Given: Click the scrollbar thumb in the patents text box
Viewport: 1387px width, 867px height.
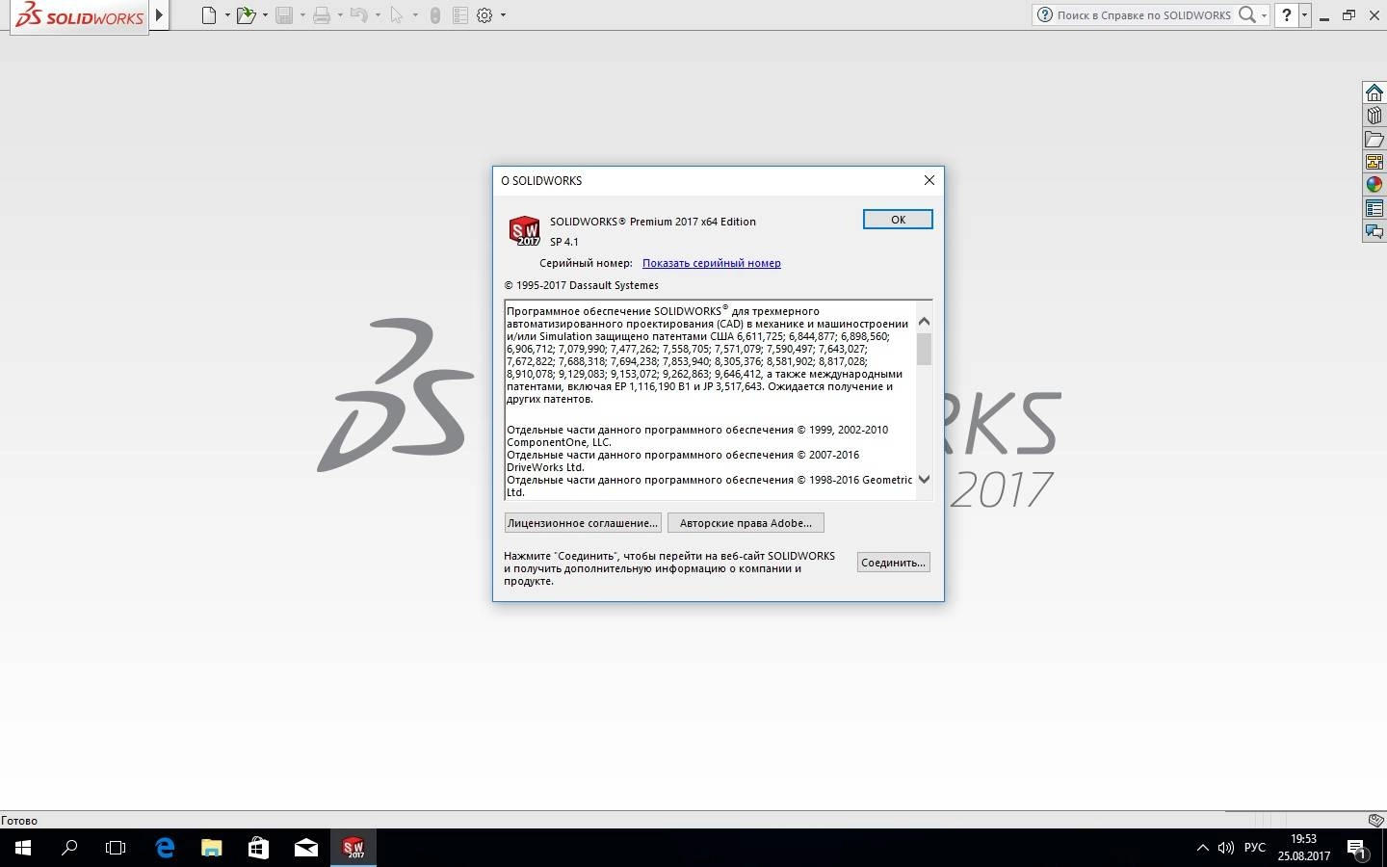Looking at the screenshot, I should [924, 349].
